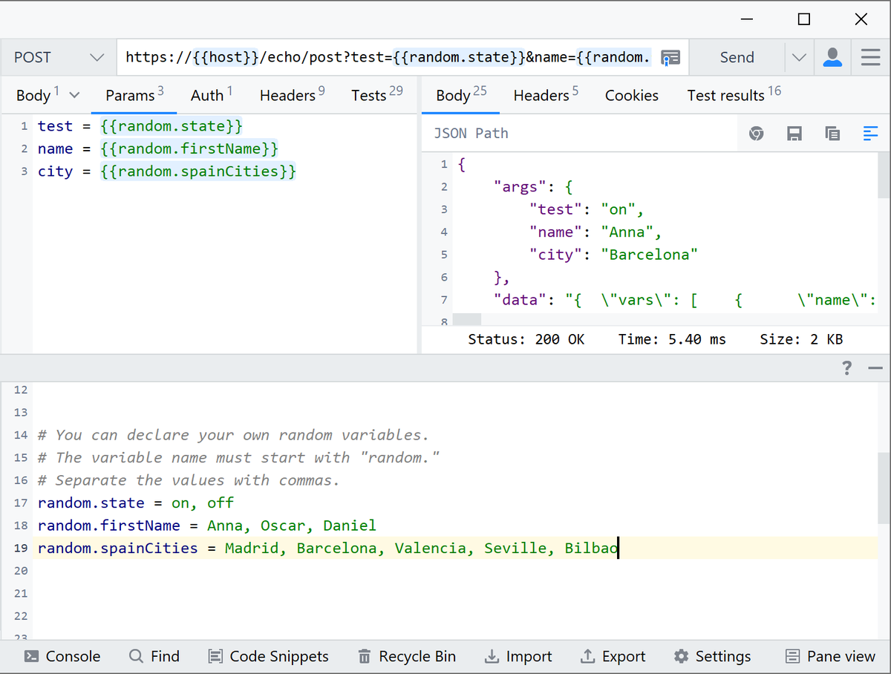891x674 pixels.
Task: Open the Tests tab
Action: [x=376, y=95]
